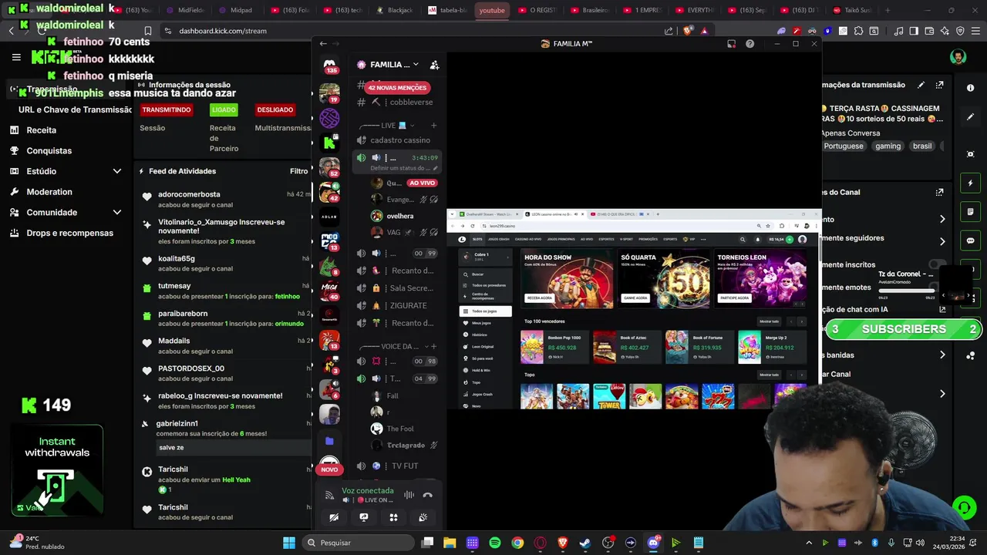Open chat bubble icon in Kick sidebar

click(971, 240)
